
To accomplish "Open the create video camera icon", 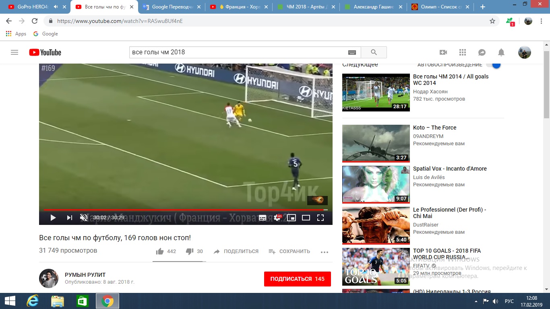I will [443, 52].
